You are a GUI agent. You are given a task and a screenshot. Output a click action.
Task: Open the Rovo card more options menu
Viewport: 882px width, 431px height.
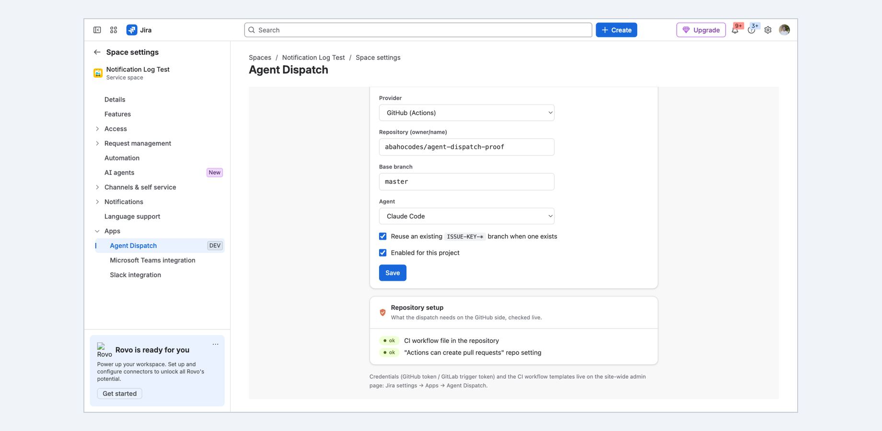(216, 344)
